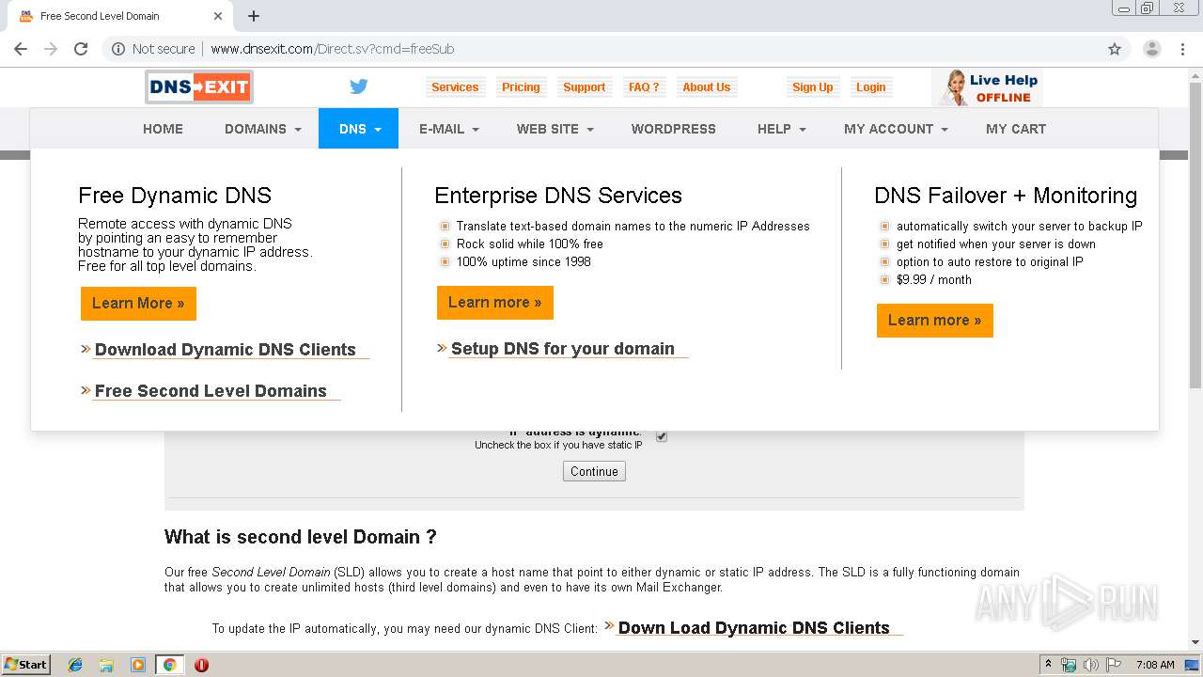Expand the E-MAIL menu
The width and height of the screenshot is (1203, 677).
[x=449, y=129]
